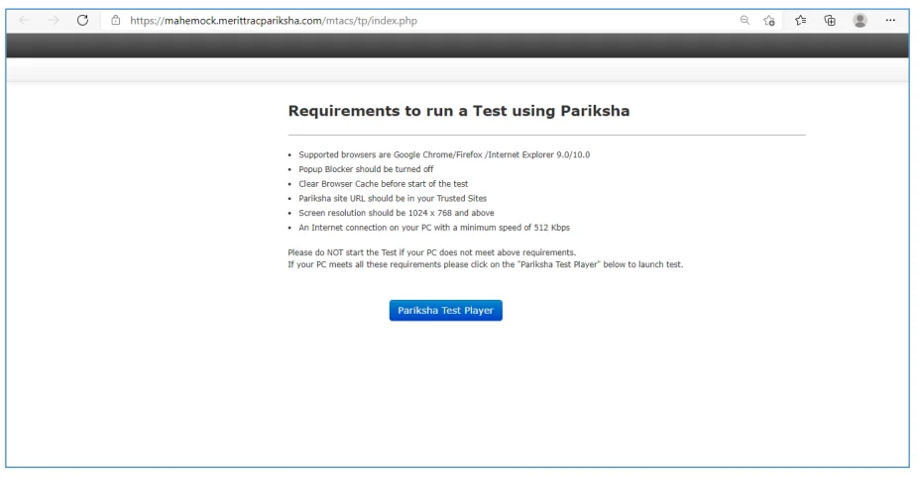The height and width of the screenshot is (477, 917).
Task: Open the browser settings ellipsis menu
Action: pyautogui.click(x=890, y=21)
